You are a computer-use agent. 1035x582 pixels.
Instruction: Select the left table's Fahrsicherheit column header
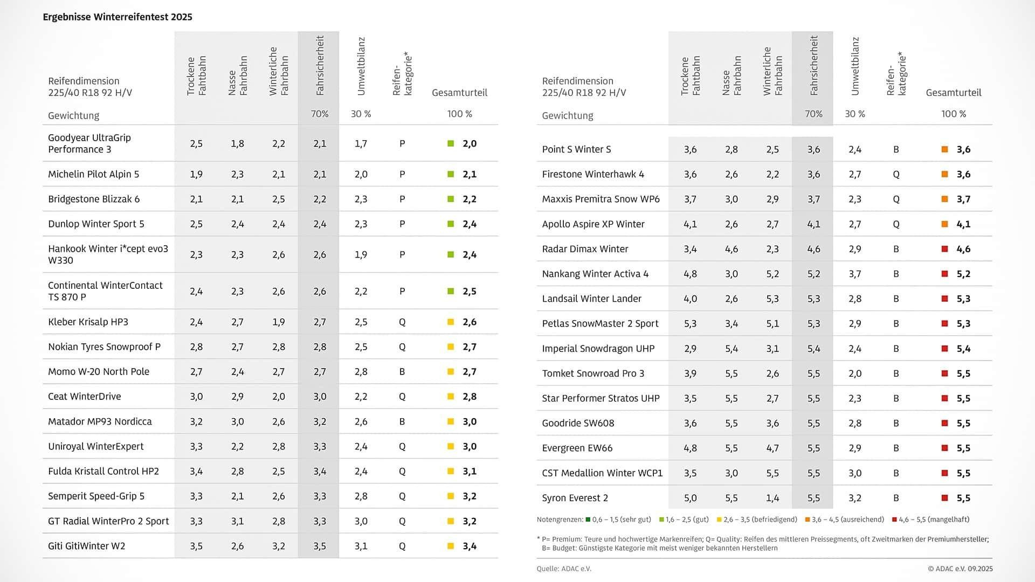pos(320,66)
